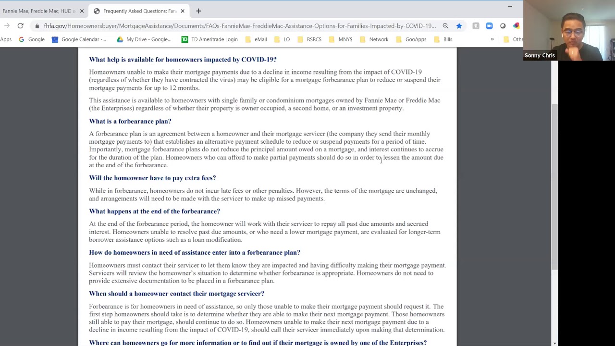Open the Apps bookmark shortcut

(6, 39)
